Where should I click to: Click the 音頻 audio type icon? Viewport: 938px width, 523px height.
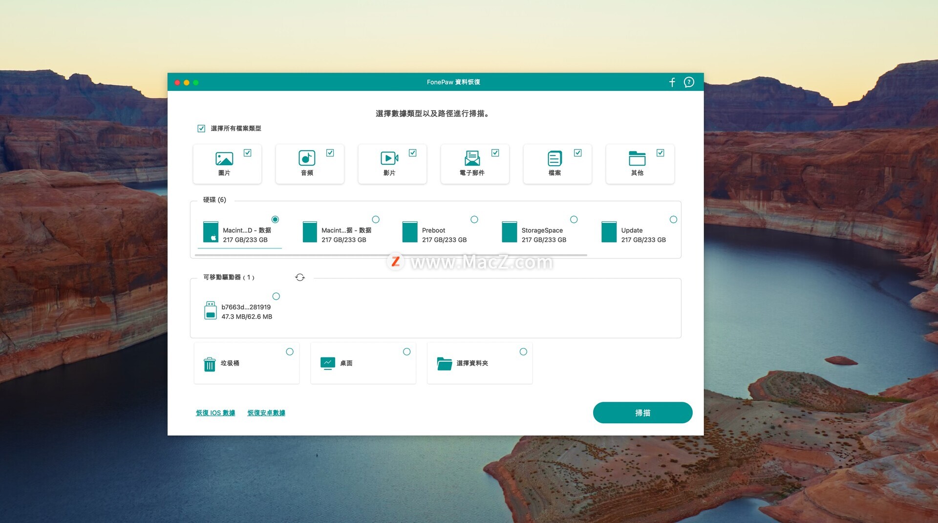(307, 158)
